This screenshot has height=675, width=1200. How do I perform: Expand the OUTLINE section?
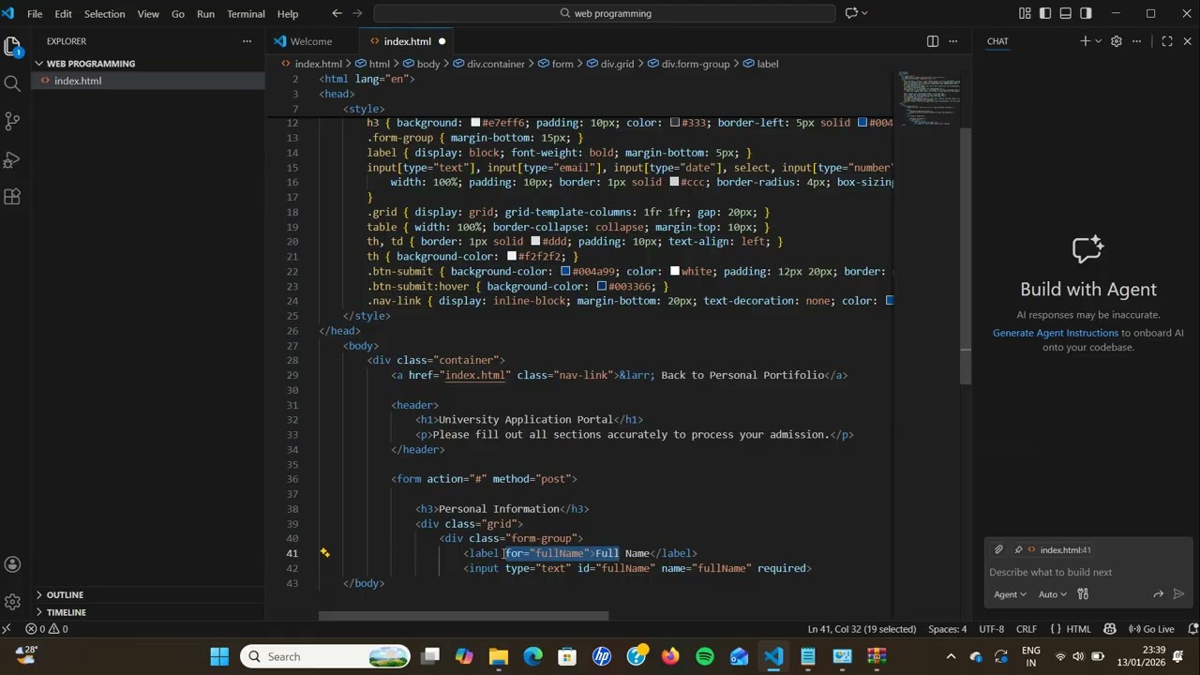(x=65, y=594)
